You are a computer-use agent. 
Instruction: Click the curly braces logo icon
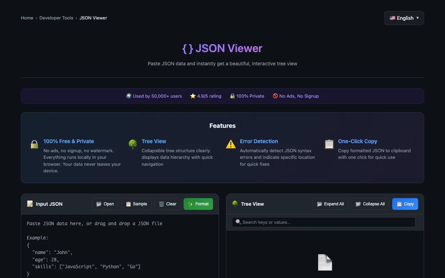coord(188,48)
